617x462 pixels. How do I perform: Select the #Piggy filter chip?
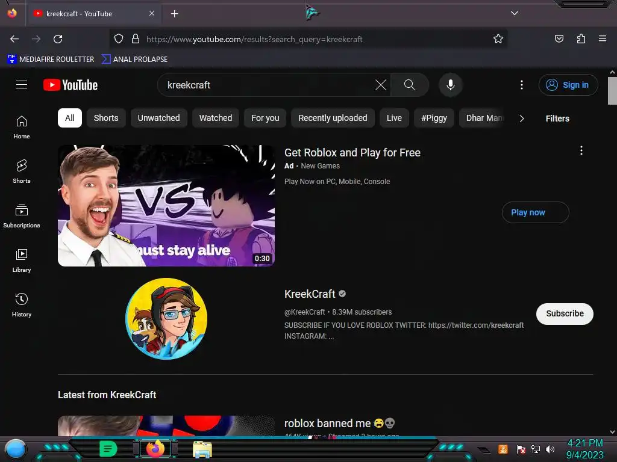click(434, 118)
